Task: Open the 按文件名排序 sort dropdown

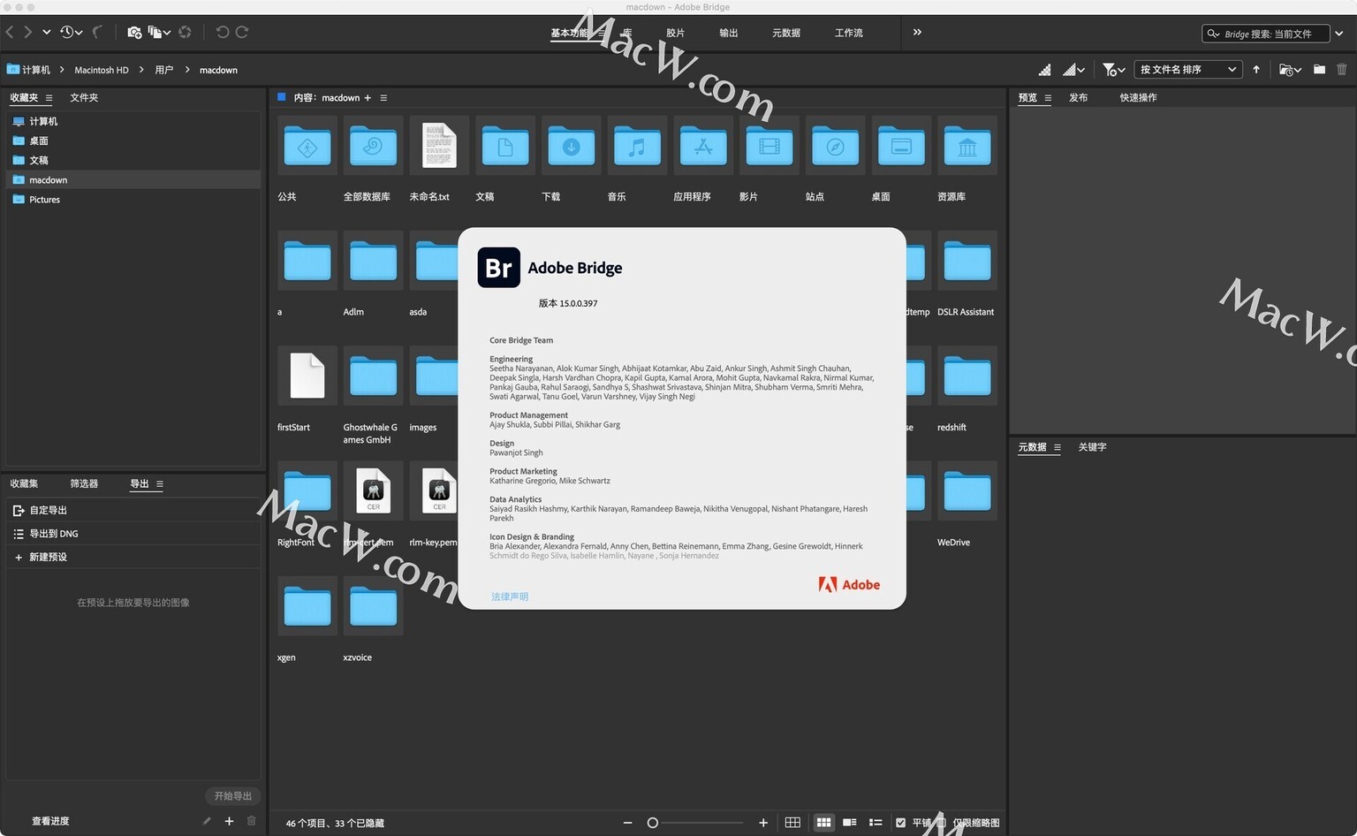Action: (x=1187, y=69)
